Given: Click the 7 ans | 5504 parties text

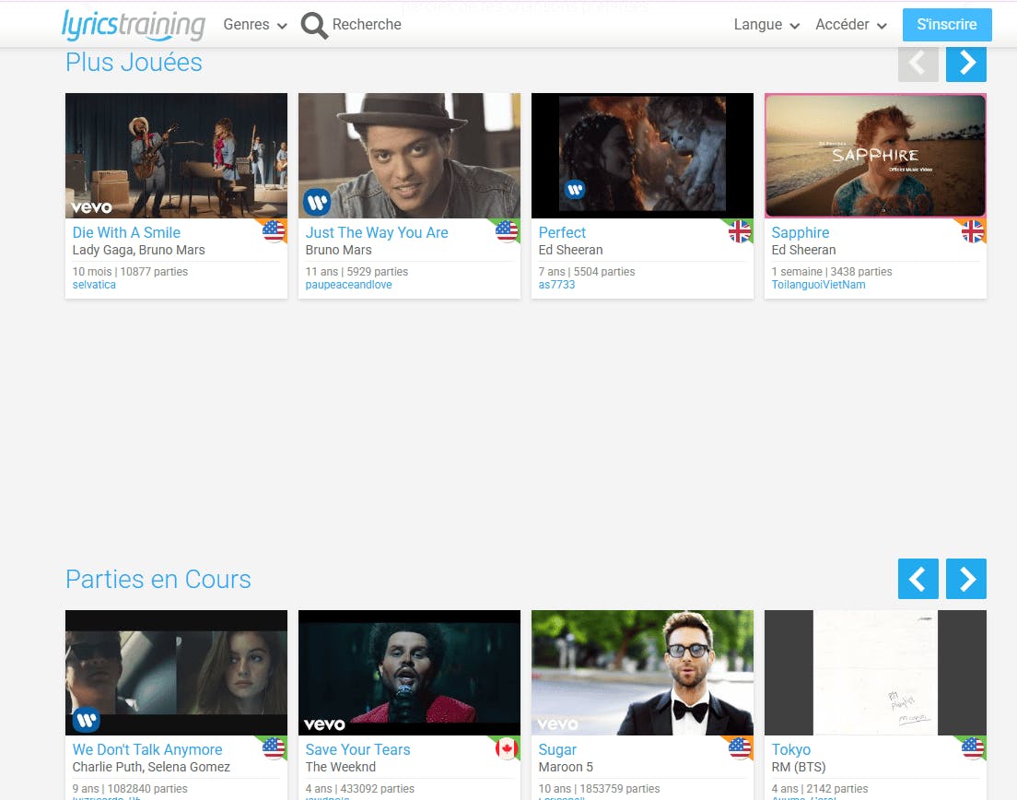Looking at the screenshot, I should click(586, 272).
